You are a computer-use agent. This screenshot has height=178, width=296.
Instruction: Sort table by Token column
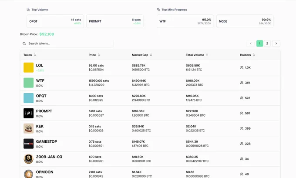coord(30,55)
